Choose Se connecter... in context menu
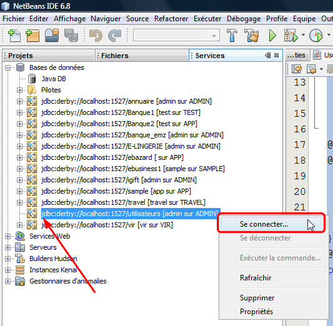Screen dimensions: 333x326 (x=272, y=224)
